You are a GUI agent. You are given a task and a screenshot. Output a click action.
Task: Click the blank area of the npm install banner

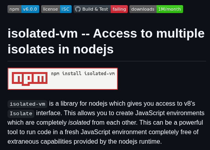[x=83, y=83]
